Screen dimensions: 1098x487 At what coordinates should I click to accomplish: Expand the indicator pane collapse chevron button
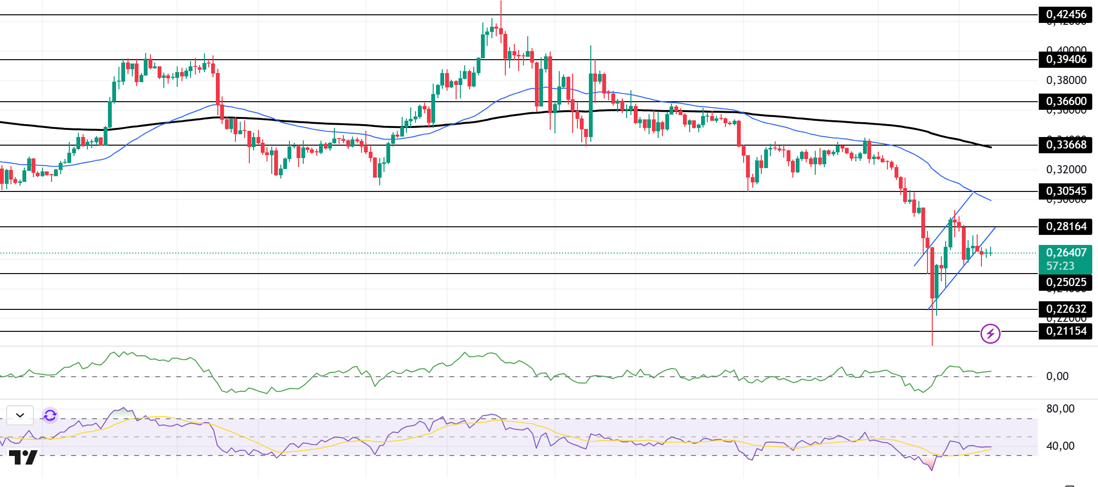point(20,415)
